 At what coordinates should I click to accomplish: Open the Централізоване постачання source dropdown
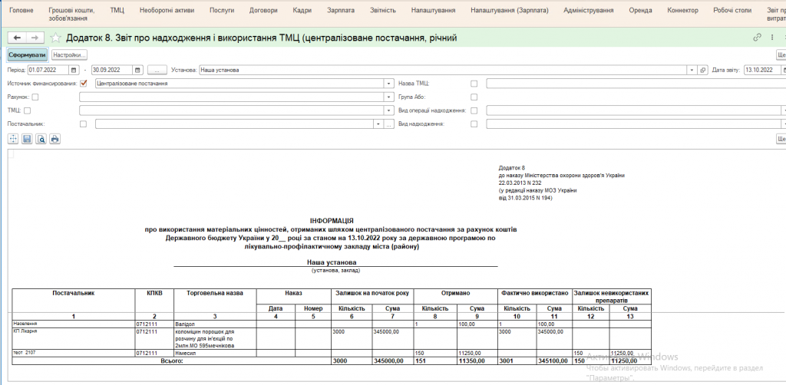[389, 83]
